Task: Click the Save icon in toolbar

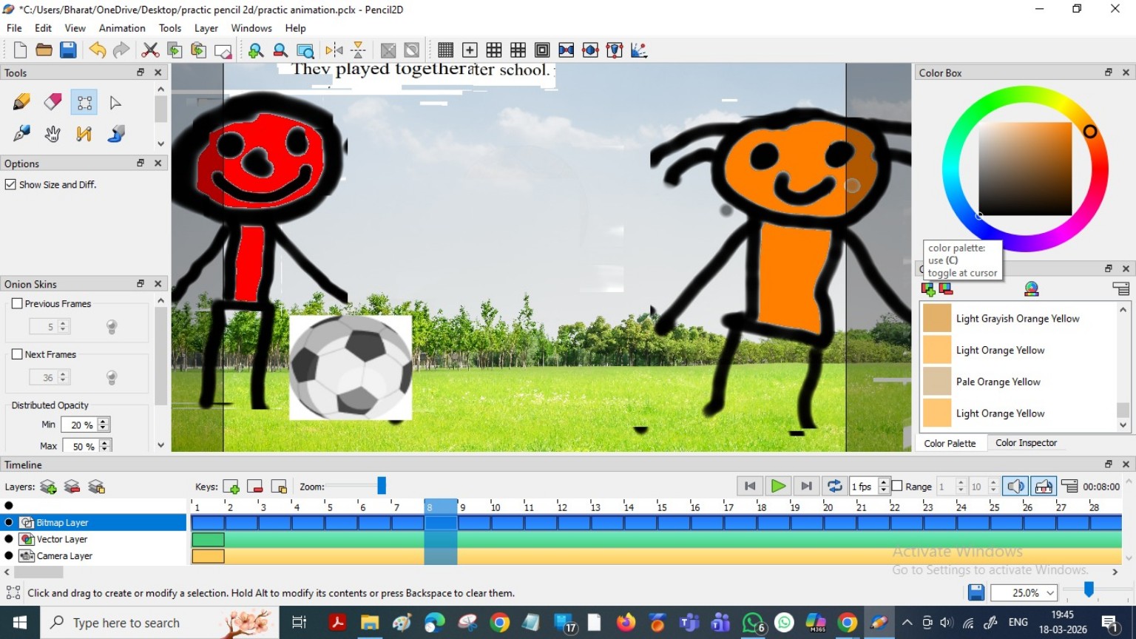Action: click(68, 50)
